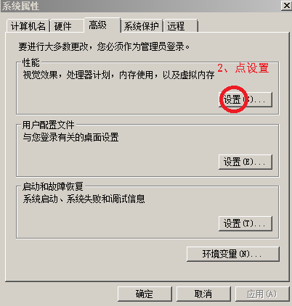Go to the 系统保护 tab

point(142,26)
